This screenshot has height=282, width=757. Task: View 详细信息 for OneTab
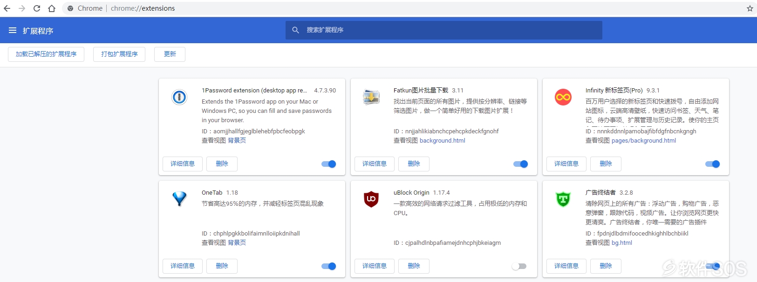coord(183,266)
